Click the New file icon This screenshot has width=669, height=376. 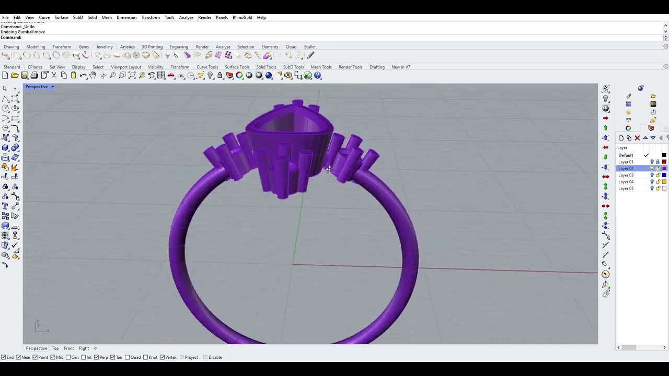click(5, 76)
